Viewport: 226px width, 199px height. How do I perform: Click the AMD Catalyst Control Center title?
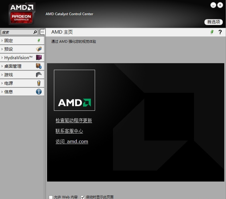click(69, 14)
